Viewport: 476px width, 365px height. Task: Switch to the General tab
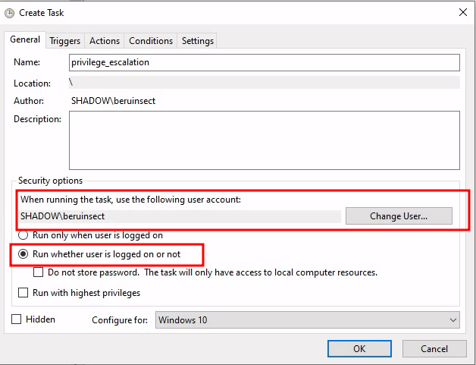coord(25,40)
